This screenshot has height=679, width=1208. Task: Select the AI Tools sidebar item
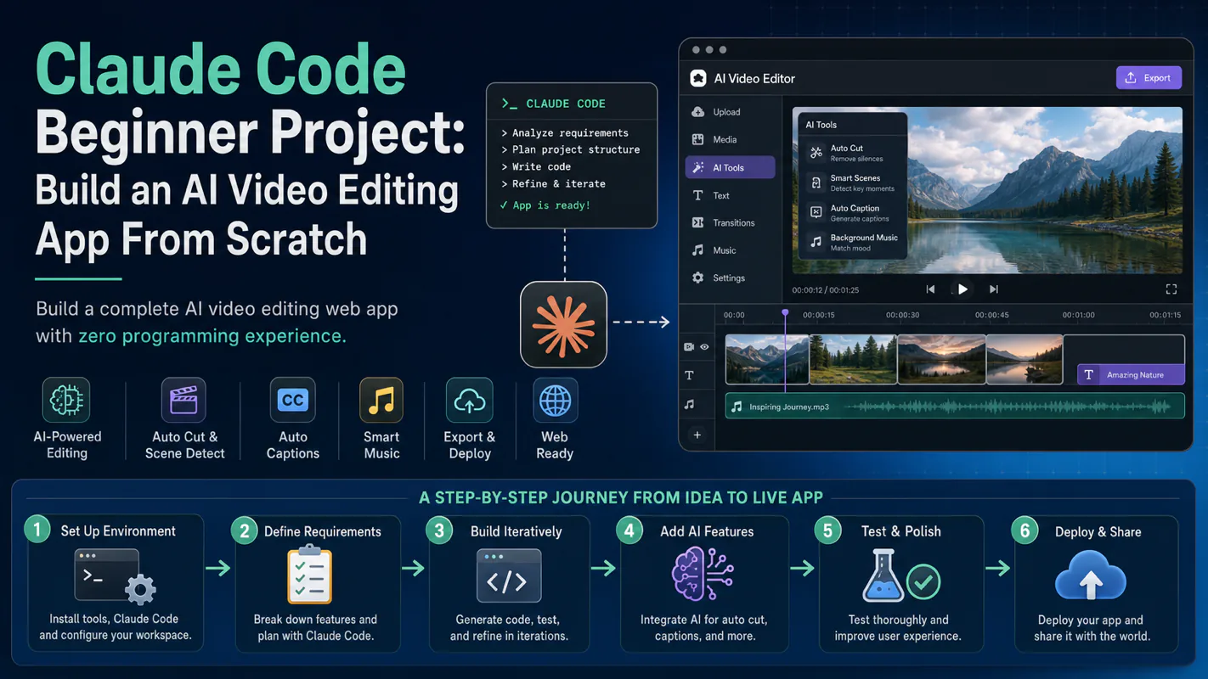pos(731,167)
